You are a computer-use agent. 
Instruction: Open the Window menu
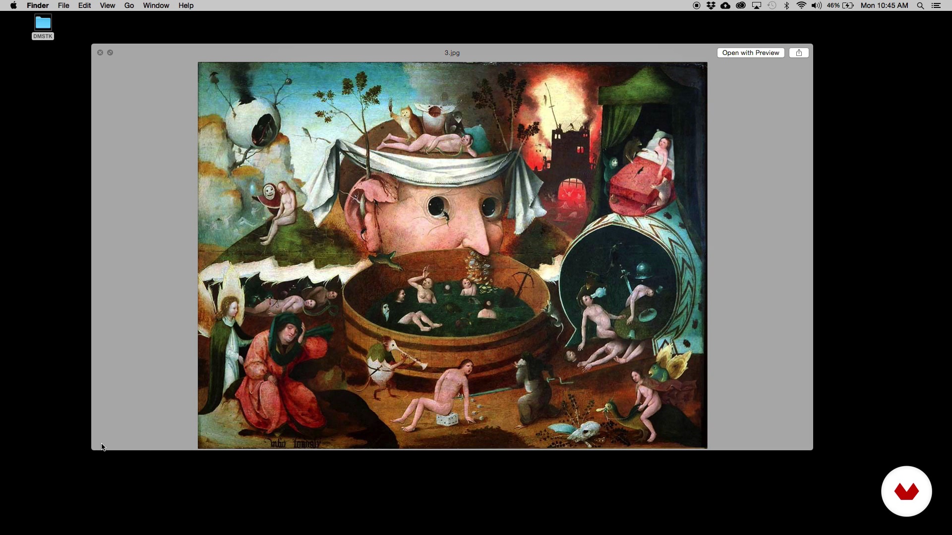tap(156, 5)
